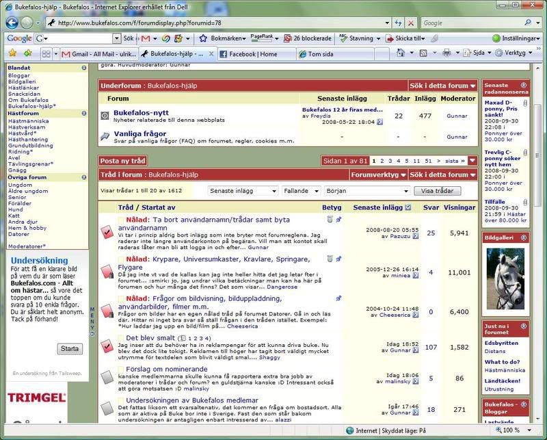
Task: Click the Visa trådar button
Action: point(437,191)
